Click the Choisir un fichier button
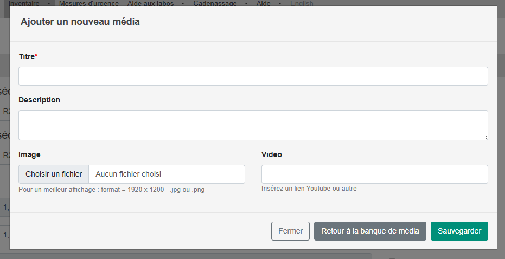The height and width of the screenshot is (259, 505). (x=54, y=174)
